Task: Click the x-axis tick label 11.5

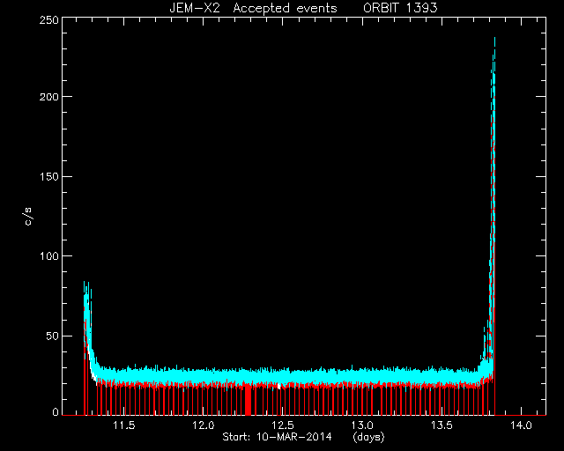Action: [x=124, y=425]
